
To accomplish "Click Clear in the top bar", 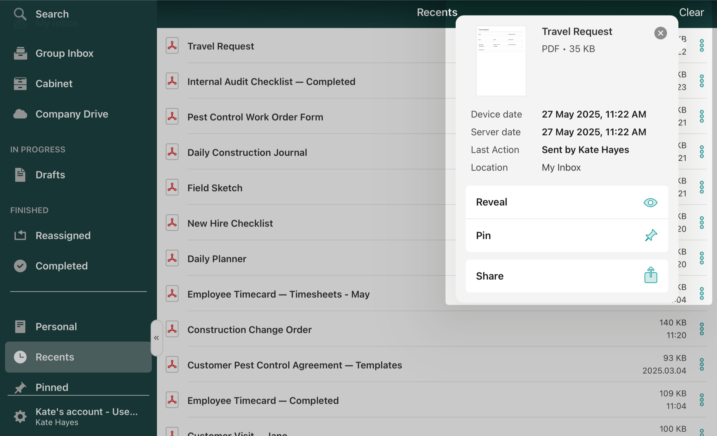I will [691, 12].
